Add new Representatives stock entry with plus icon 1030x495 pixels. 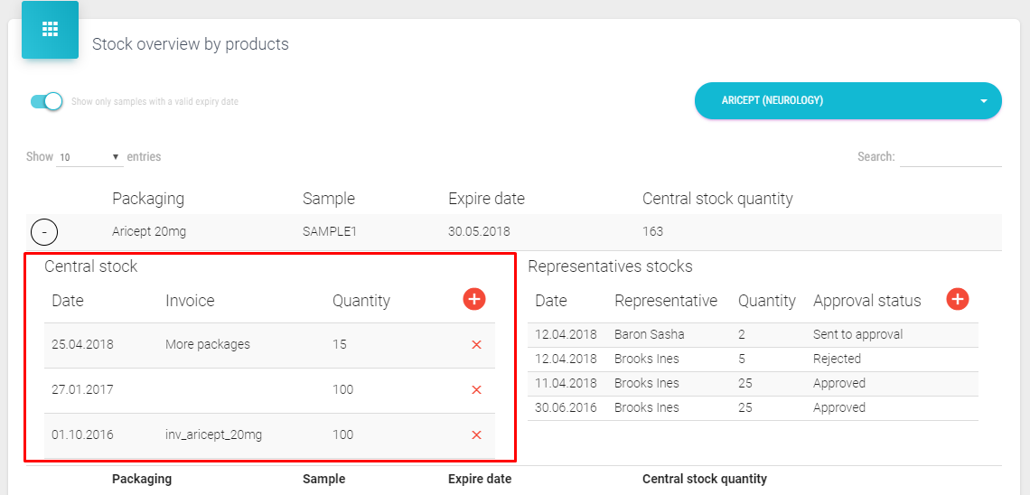[x=958, y=298]
